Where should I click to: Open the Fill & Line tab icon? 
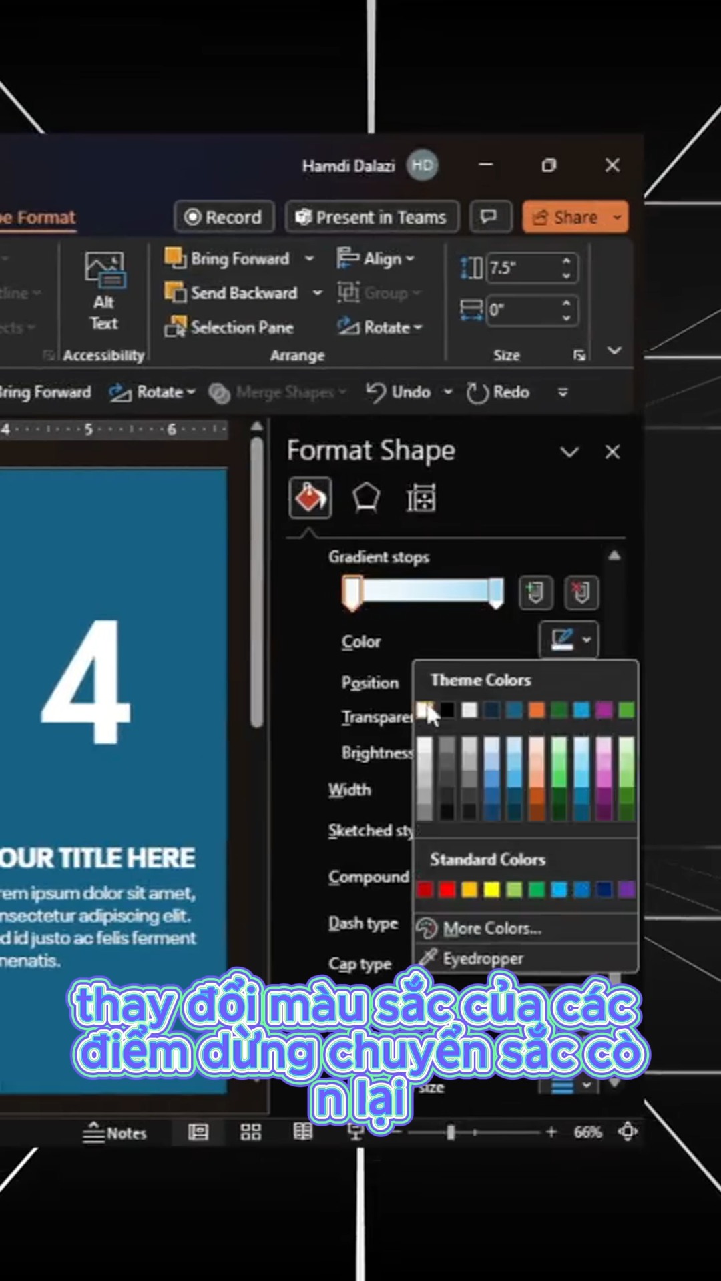[310, 498]
